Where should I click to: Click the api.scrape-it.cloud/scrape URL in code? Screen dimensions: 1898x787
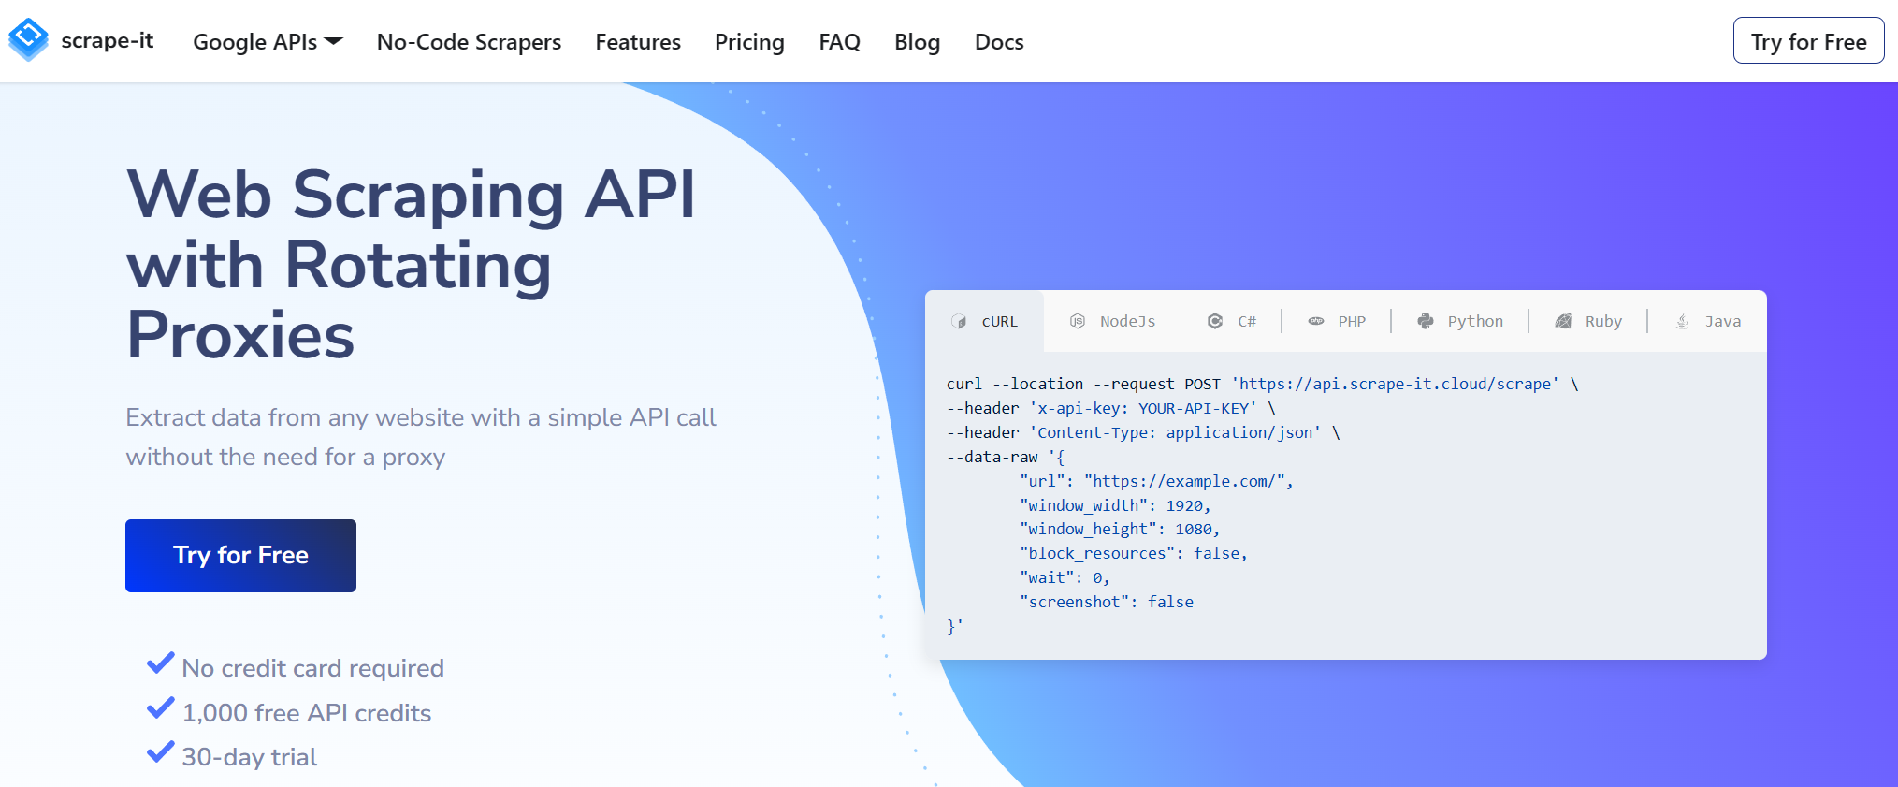click(x=1395, y=384)
